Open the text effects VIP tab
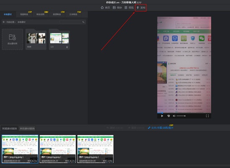The width and height of the screenshot is (230, 168). [x=73, y=14]
